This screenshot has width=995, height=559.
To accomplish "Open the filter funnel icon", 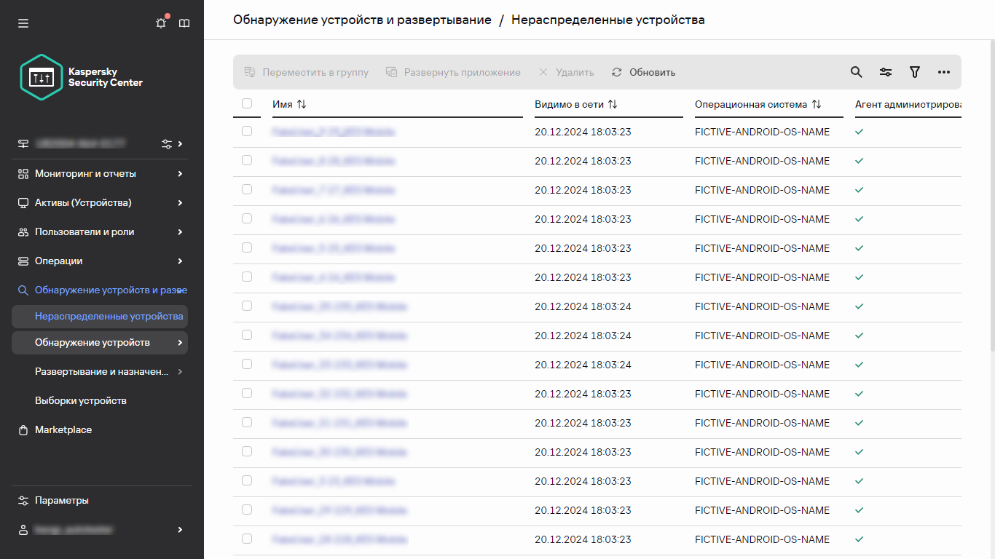I will (x=915, y=72).
